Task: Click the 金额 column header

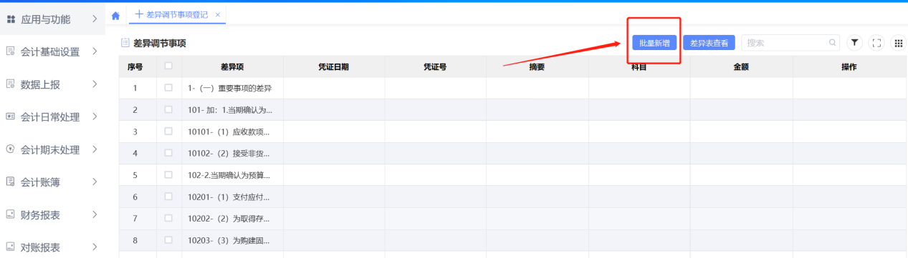Action: tap(741, 66)
